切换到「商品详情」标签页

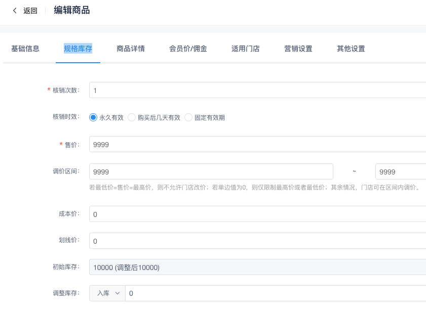coord(131,49)
